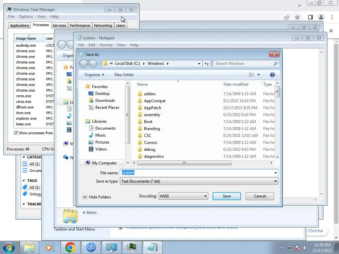Select Recent Places in navigation pane
The image size is (339, 254).
pos(107,107)
